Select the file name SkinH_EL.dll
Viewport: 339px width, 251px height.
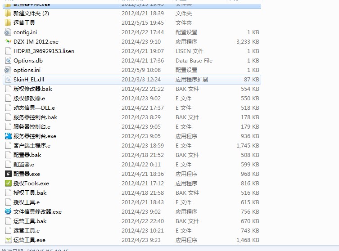29,80
